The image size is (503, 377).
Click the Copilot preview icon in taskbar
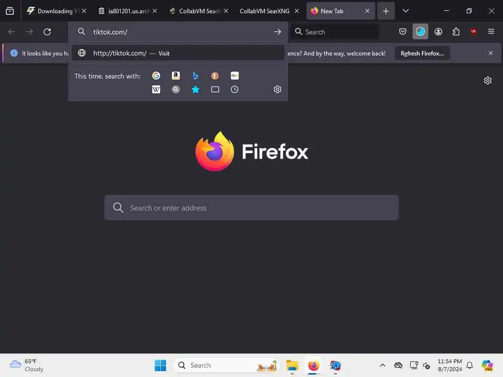(x=487, y=365)
